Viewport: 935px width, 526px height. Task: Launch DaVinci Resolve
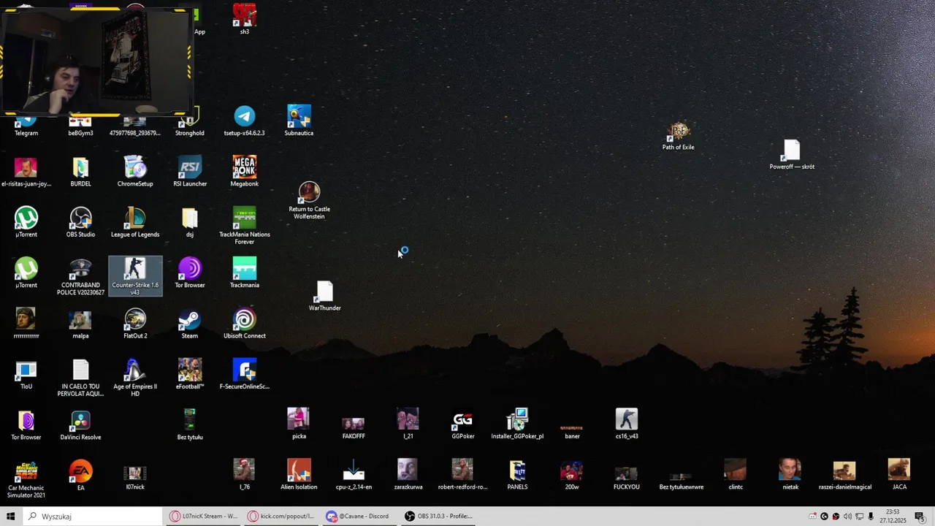(80, 426)
